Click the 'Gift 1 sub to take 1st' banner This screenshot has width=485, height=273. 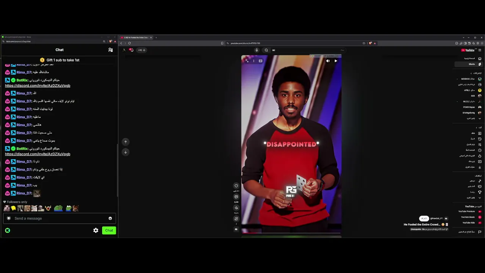coord(59,60)
